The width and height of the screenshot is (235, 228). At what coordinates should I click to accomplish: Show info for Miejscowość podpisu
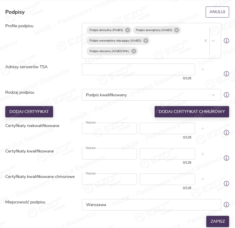coord(226,205)
